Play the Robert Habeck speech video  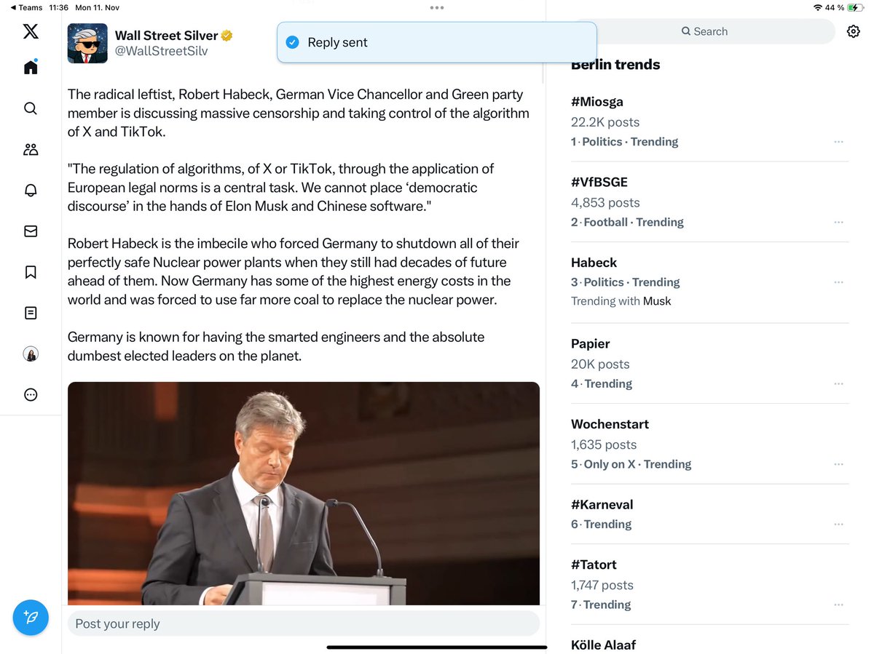tap(304, 493)
